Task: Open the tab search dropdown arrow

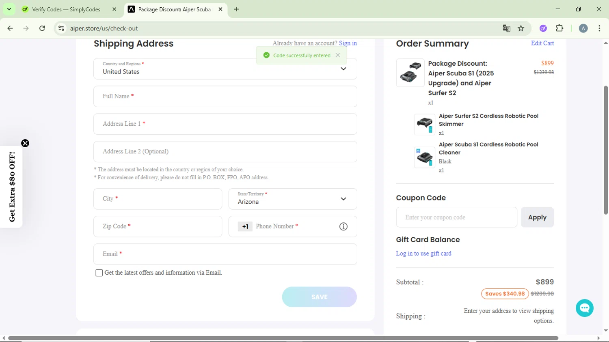Action: [x=9, y=9]
